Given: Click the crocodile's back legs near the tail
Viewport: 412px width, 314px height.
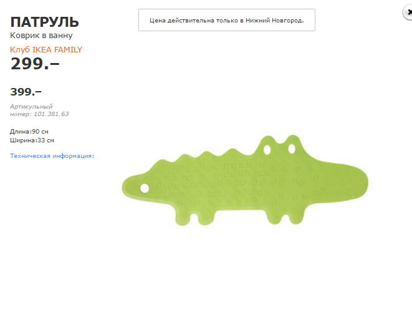Looking at the screenshot, I should [x=195, y=216].
